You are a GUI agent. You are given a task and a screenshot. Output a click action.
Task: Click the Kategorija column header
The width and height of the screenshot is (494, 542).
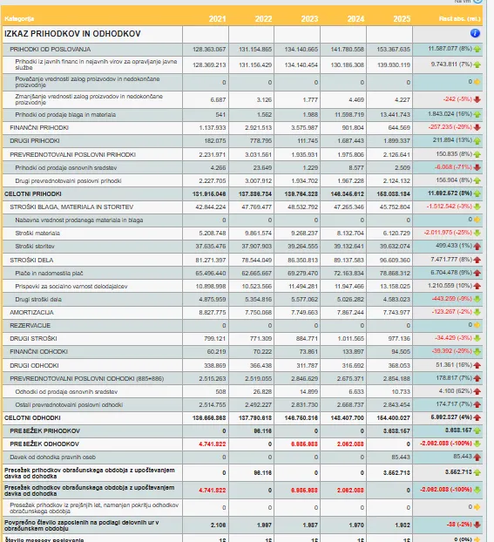(x=19, y=18)
